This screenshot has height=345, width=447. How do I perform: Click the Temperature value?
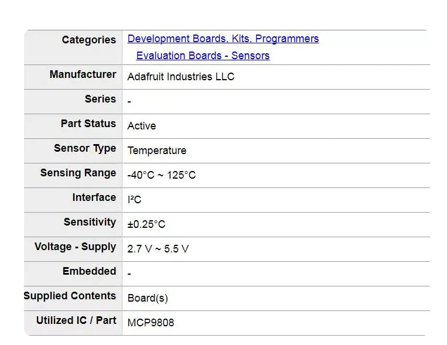[x=157, y=151]
